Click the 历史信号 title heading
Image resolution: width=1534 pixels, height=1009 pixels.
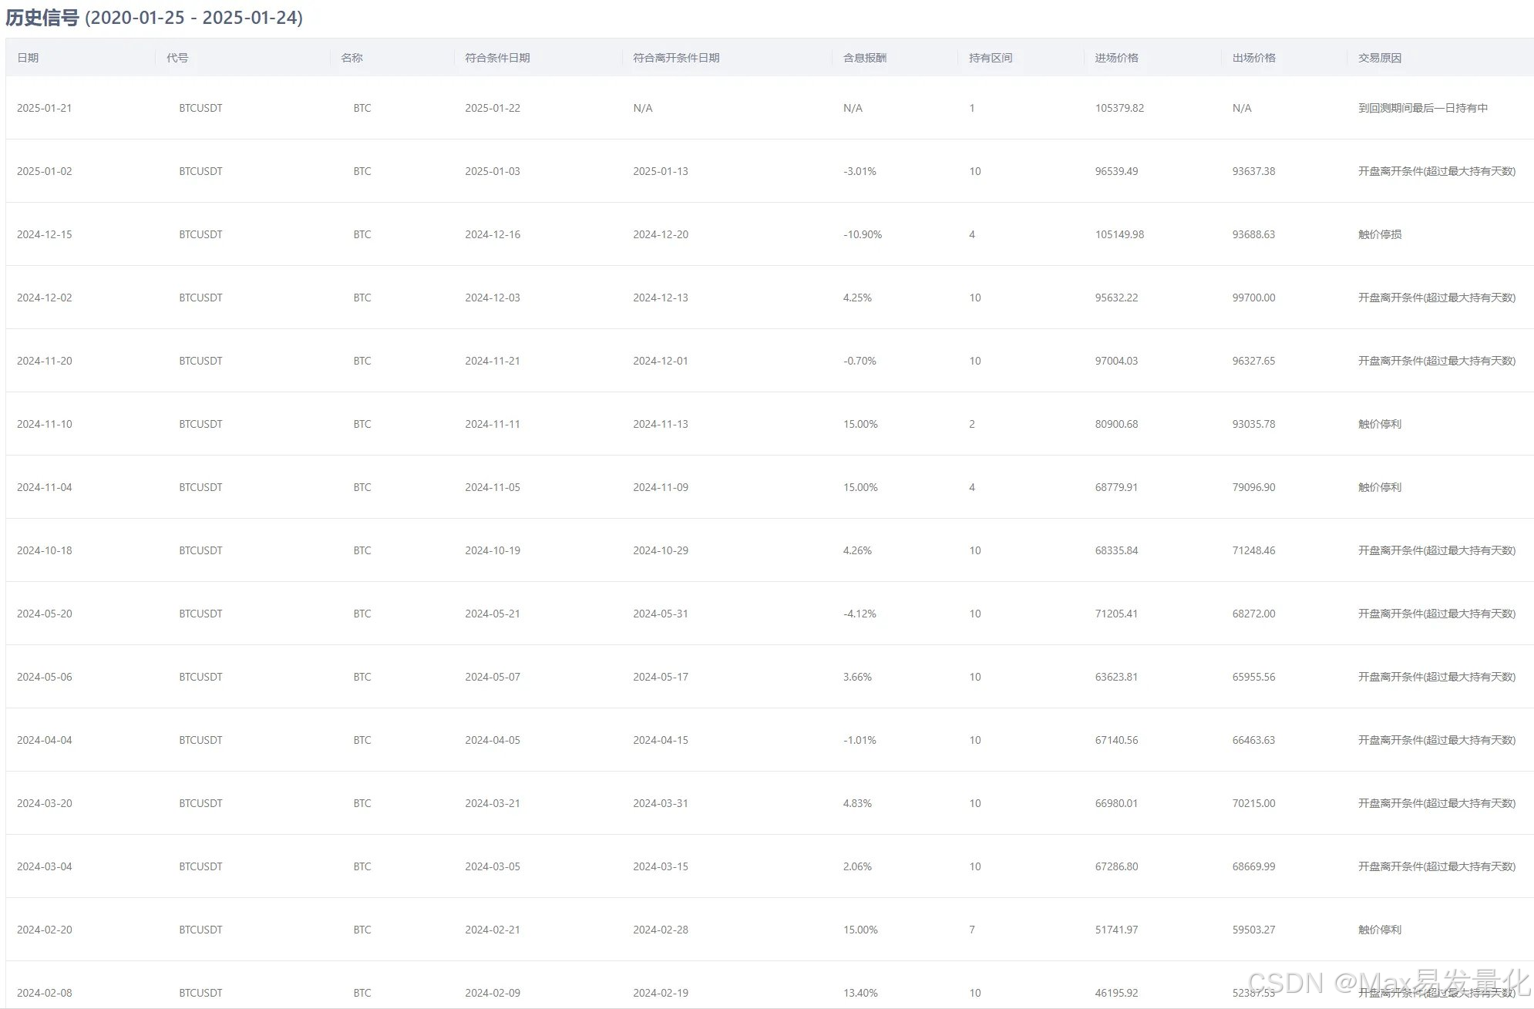(42, 18)
